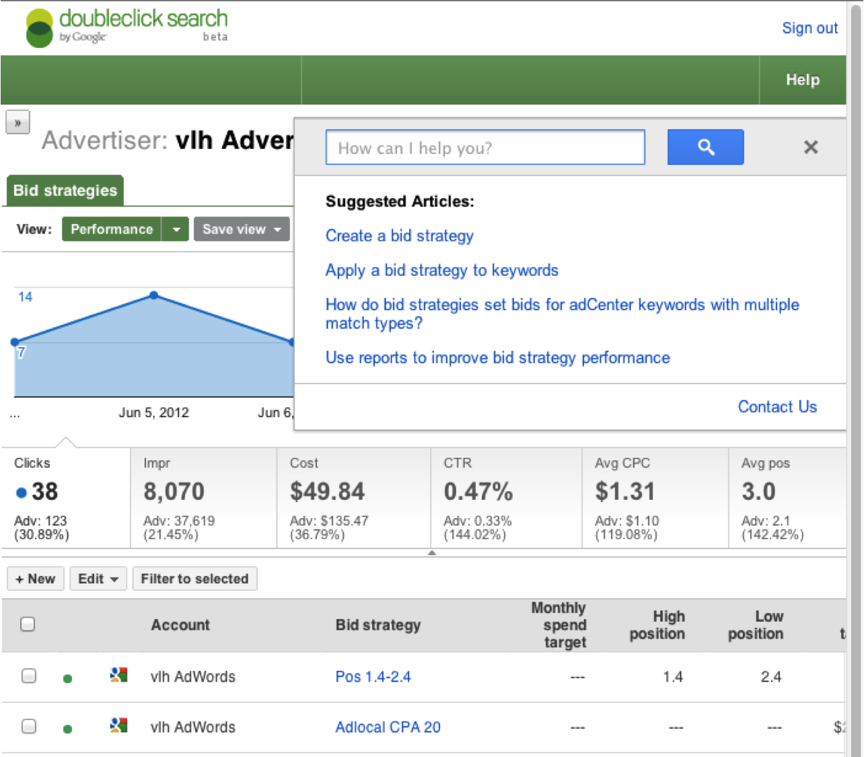Click the blue Clicks series dot
Screen dimensions: 864x757
point(22,493)
